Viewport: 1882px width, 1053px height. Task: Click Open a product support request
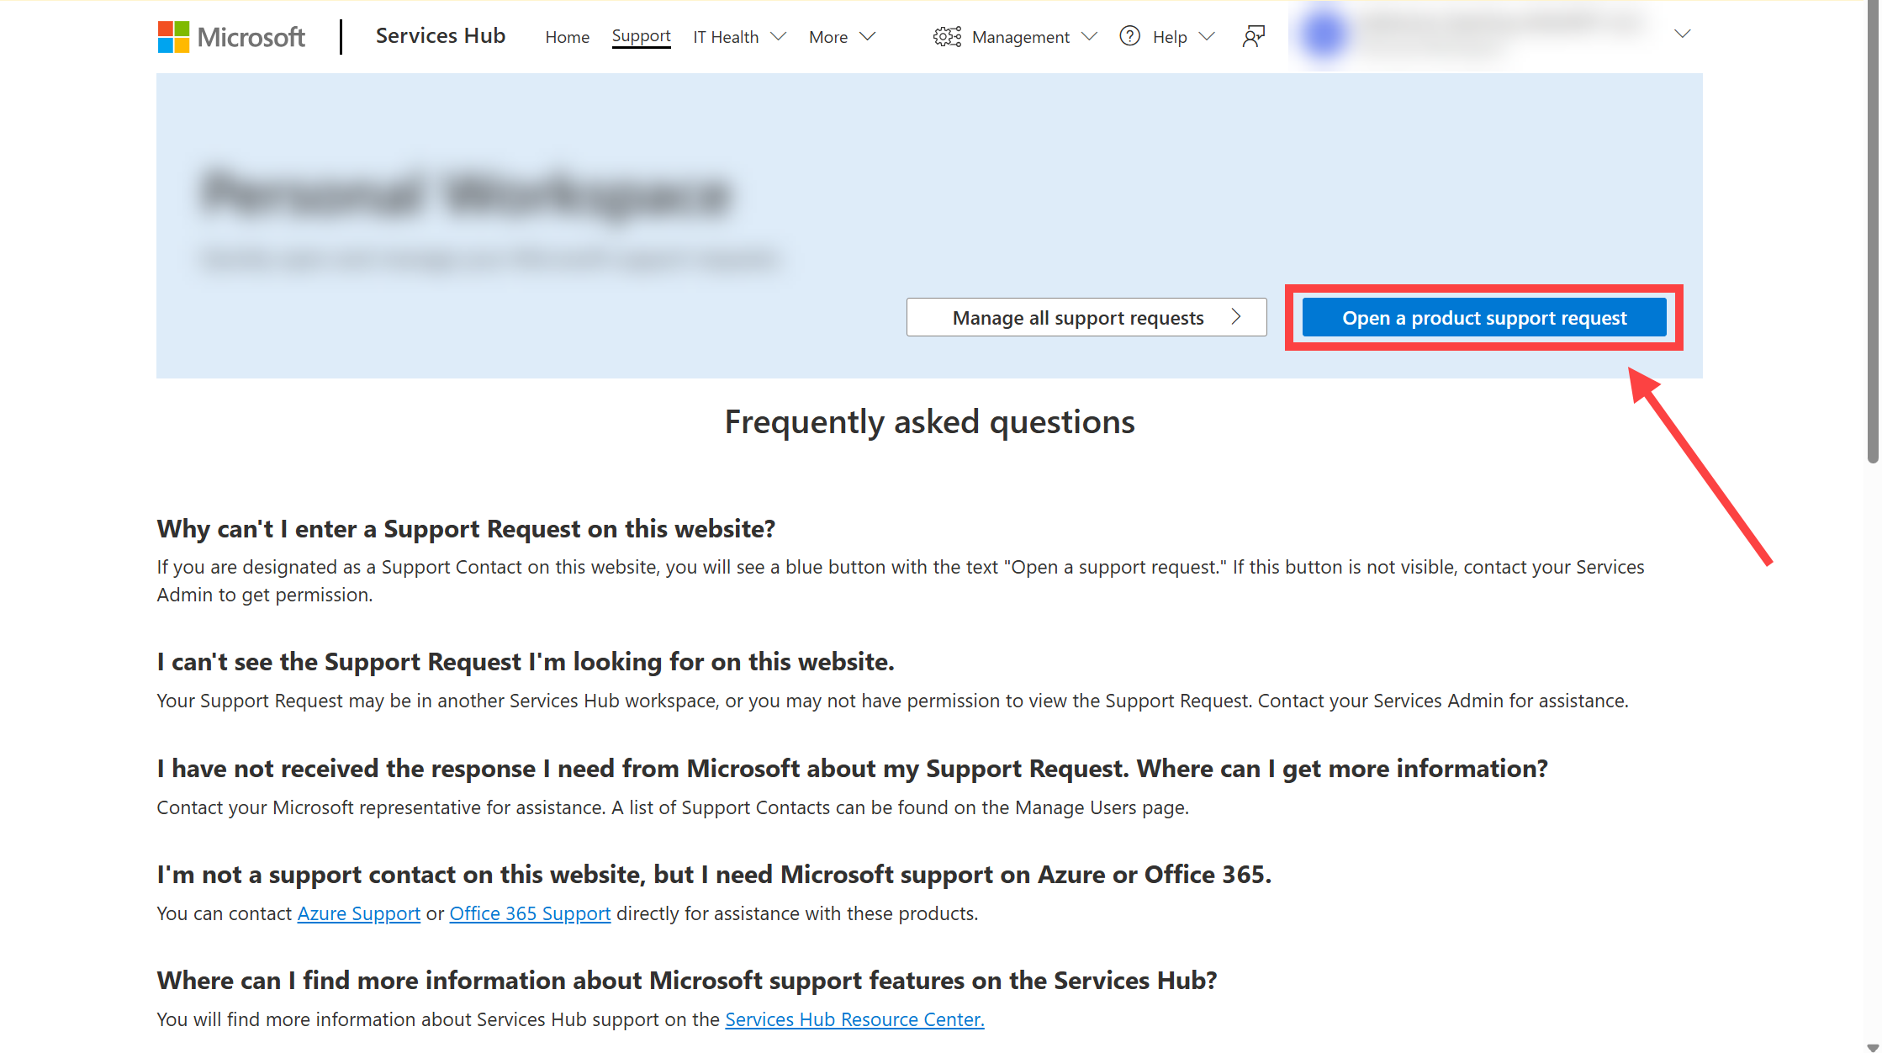pyautogui.click(x=1484, y=316)
